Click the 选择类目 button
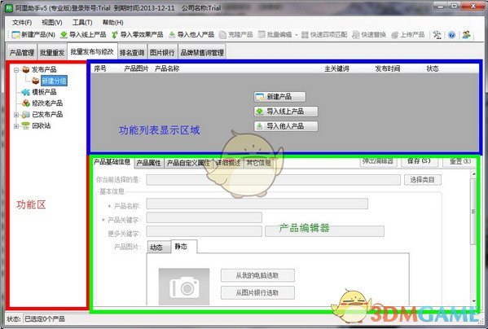Viewport: 488px width, 329px height. (x=423, y=180)
